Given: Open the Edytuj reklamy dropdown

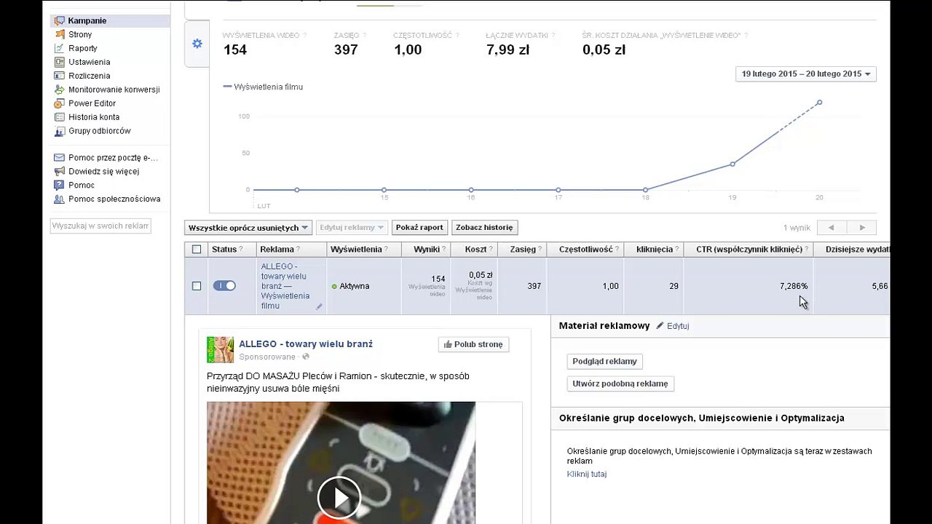Looking at the screenshot, I should 352,228.
